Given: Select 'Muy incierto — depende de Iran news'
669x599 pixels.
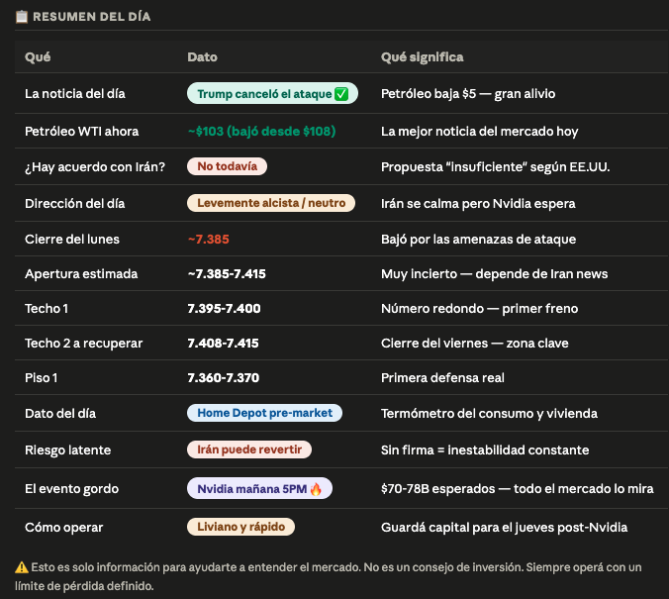Looking at the screenshot, I should click(x=495, y=273).
